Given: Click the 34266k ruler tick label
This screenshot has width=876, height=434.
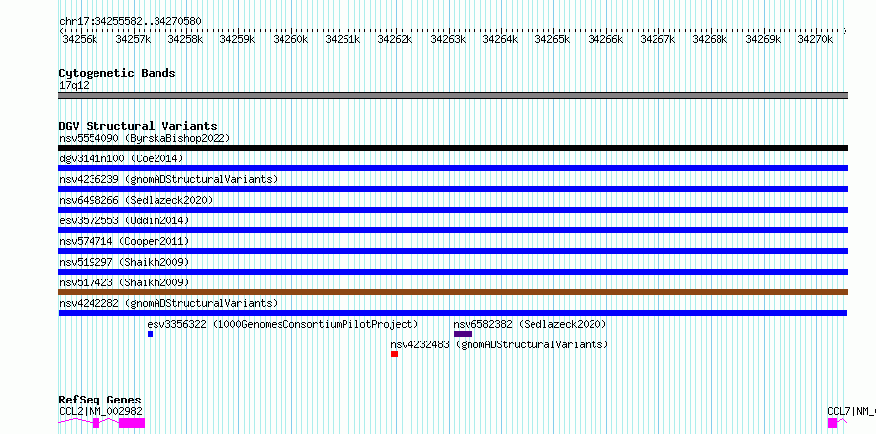Looking at the screenshot, I should [605, 39].
